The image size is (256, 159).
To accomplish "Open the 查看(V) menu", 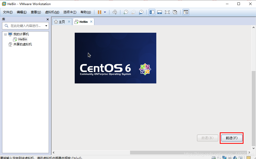I will [36, 12].
